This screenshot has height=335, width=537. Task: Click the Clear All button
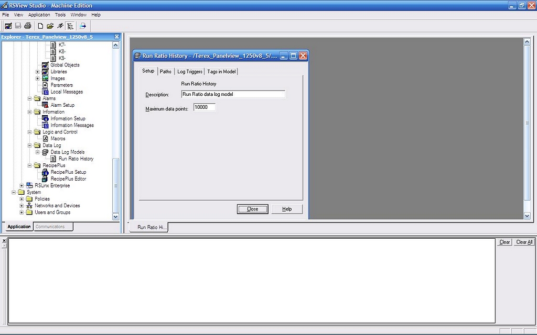coord(524,242)
